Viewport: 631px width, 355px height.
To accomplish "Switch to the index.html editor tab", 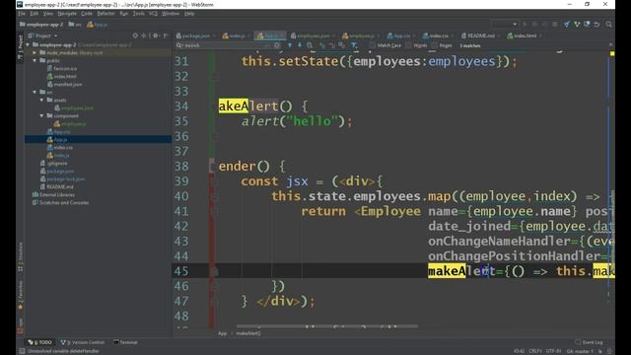I will tap(525, 35).
